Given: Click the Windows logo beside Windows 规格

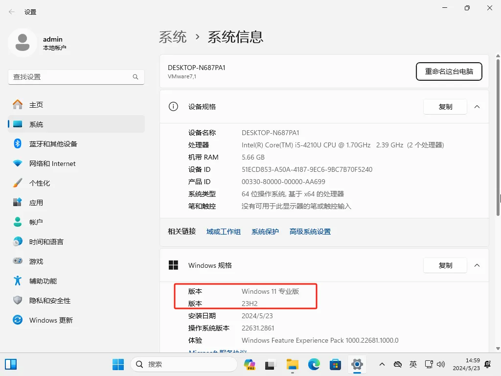Looking at the screenshot, I should (173, 265).
